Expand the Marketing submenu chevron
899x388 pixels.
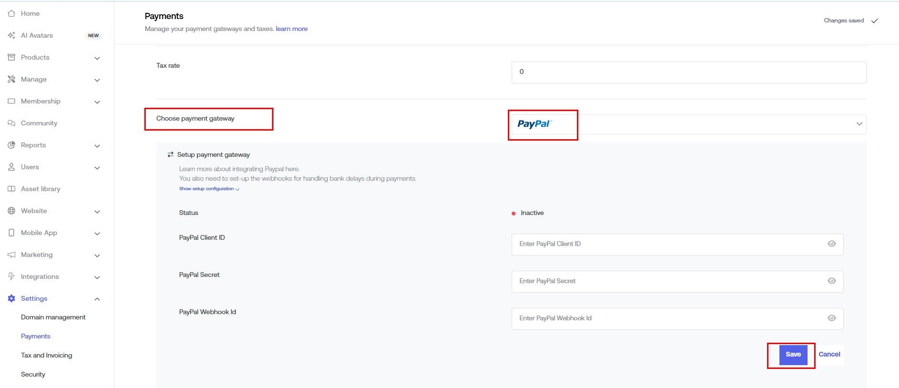tap(97, 255)
